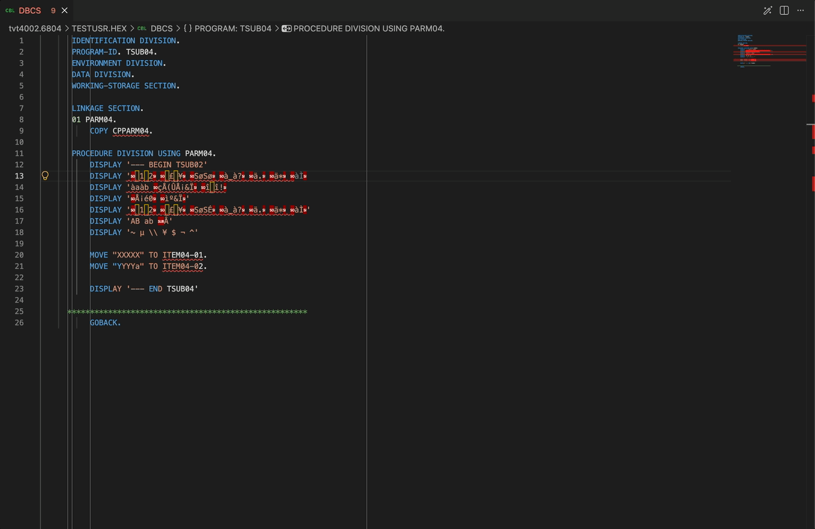
Task: Open the PROCEDURE DIVISION USING PARM04 breadcrumb
Action: pyautogui.click(x=369, y=29)
